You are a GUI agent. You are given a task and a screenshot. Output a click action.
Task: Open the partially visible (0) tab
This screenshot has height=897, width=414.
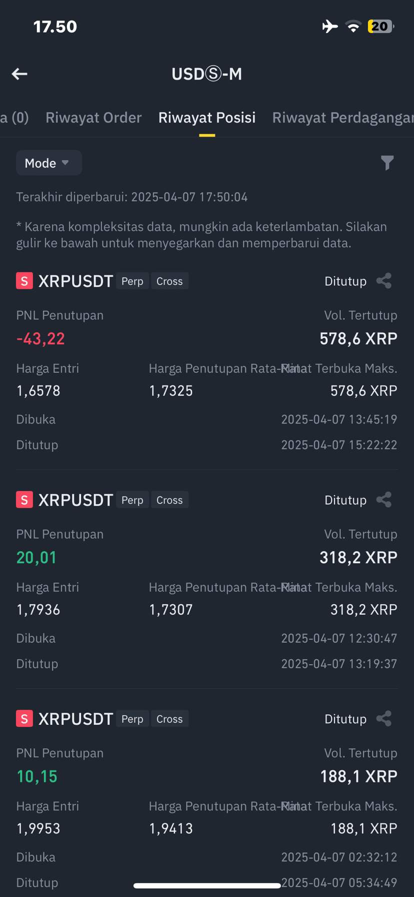(x=14, y=118)
